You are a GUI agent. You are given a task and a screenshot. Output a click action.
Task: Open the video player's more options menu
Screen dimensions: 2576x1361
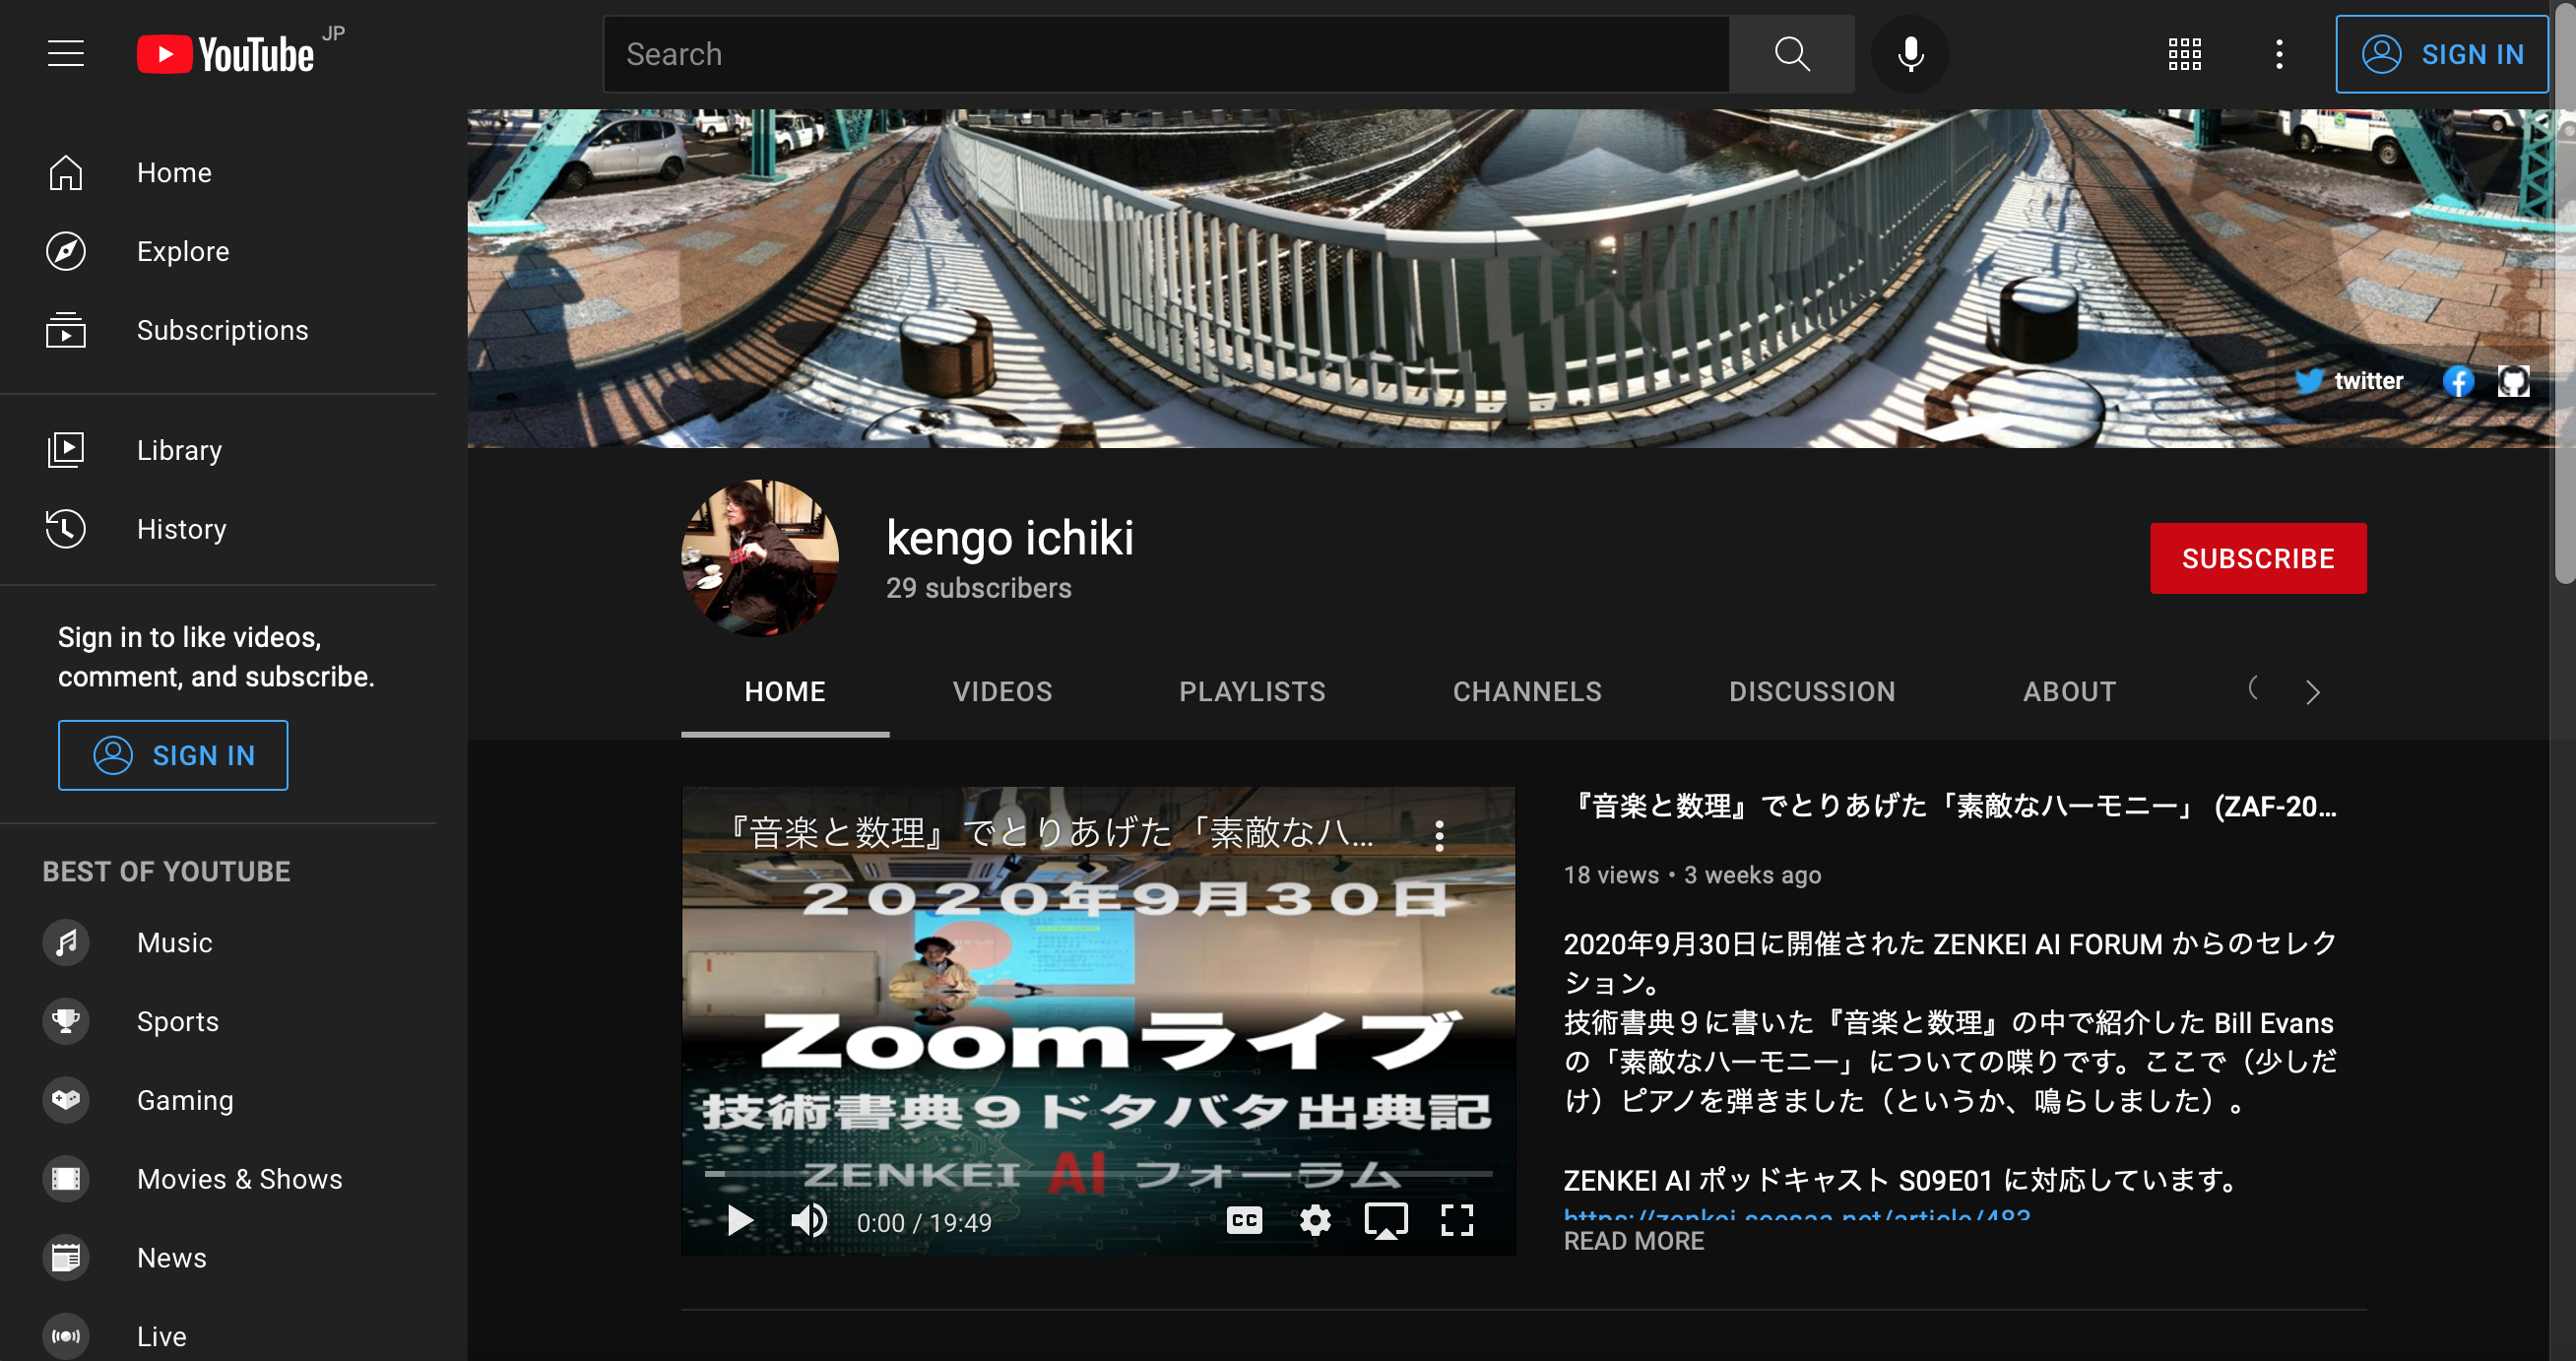(1439, 835)
